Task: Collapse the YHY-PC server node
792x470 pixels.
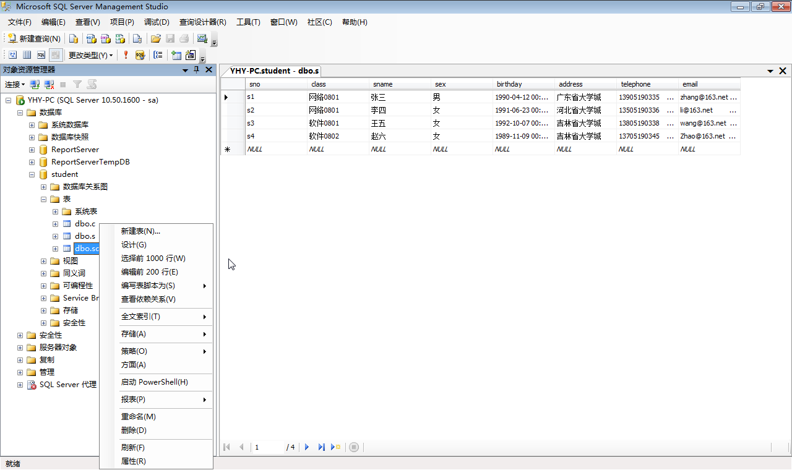Action: click(8, 100)
